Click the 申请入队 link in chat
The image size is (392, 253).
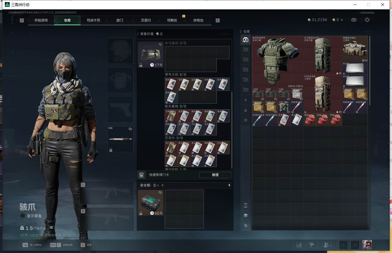pyautogui.click(x=71, y=235)
